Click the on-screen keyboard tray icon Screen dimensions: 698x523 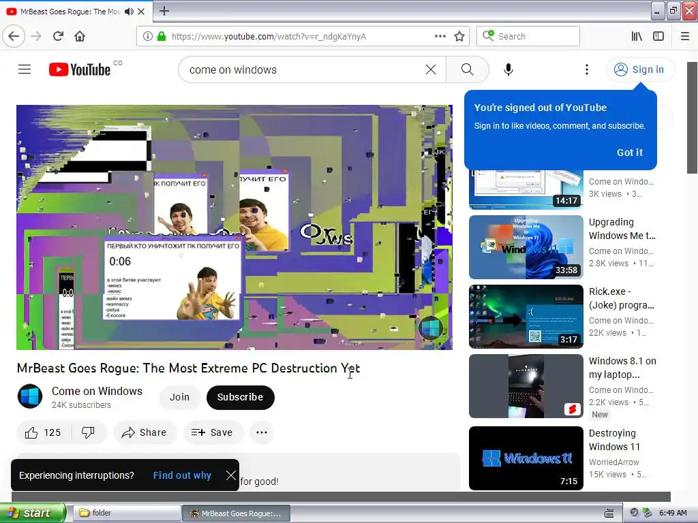[x=609, y=513]
